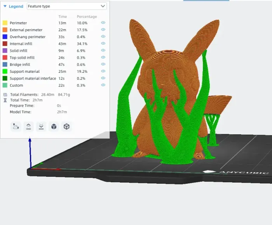Click the Internal infill label
272x225 pixels.
pos(21,44)
